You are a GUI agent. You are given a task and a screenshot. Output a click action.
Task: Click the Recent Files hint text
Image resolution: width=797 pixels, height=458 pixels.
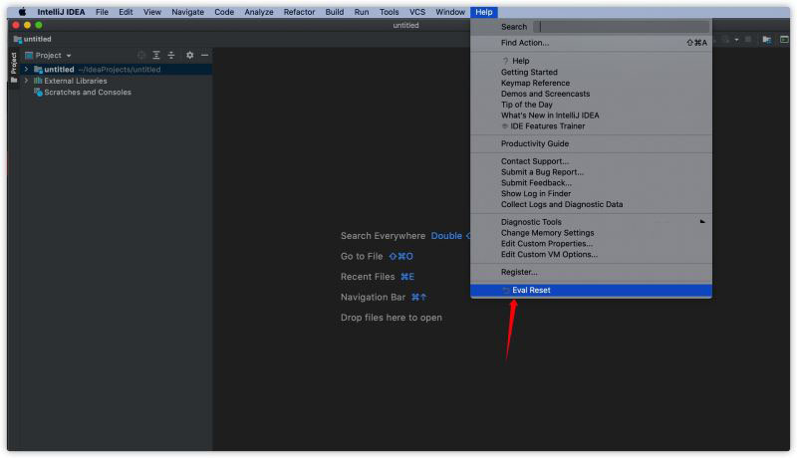coord(368,277)
